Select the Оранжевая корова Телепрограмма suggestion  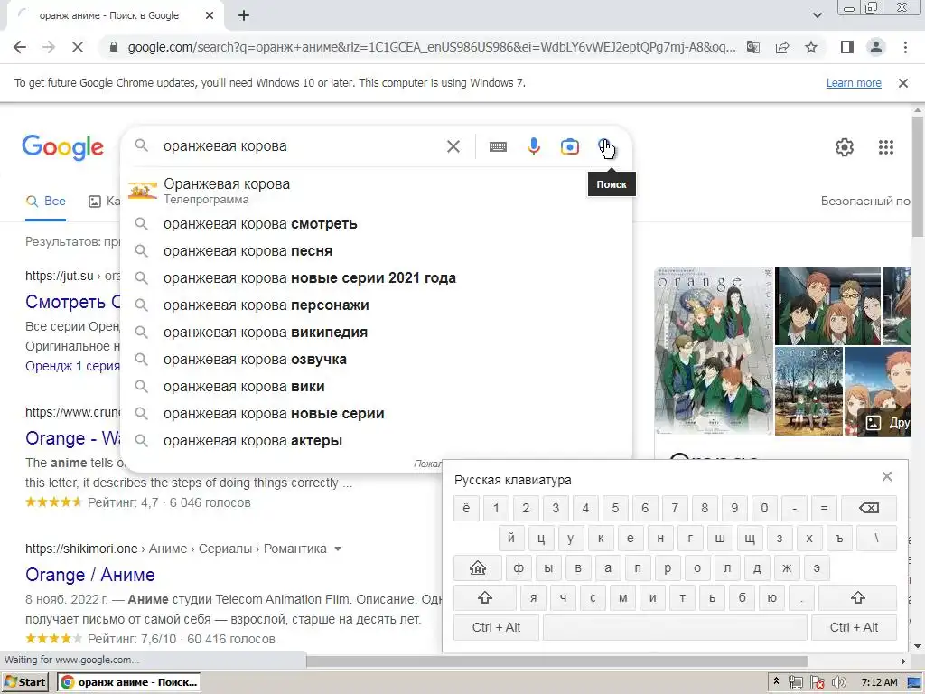point(377,192)
